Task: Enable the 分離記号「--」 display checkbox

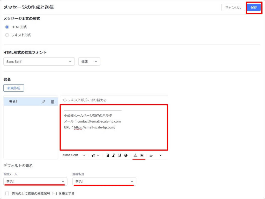Action: pos(7,194)
